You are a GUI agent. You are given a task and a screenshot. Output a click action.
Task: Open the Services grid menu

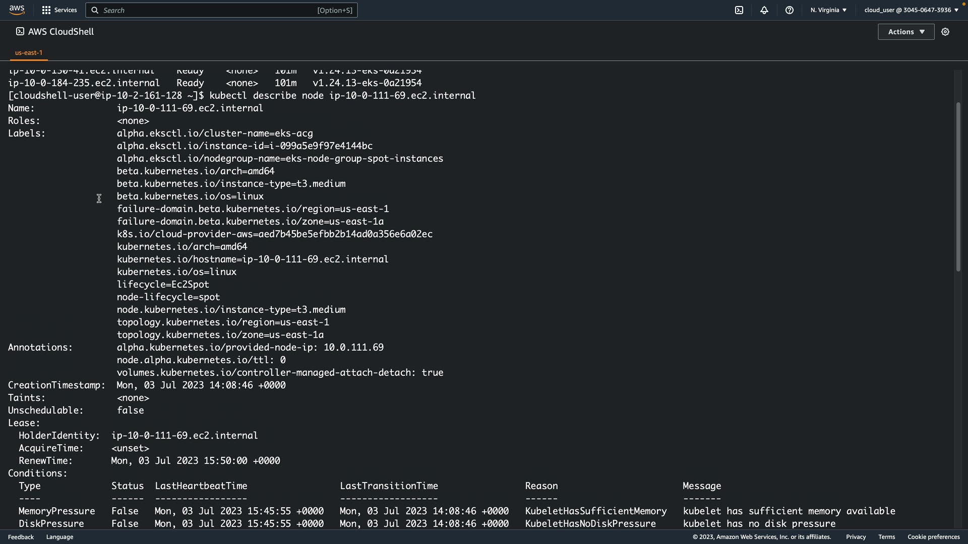coord(46,10)
